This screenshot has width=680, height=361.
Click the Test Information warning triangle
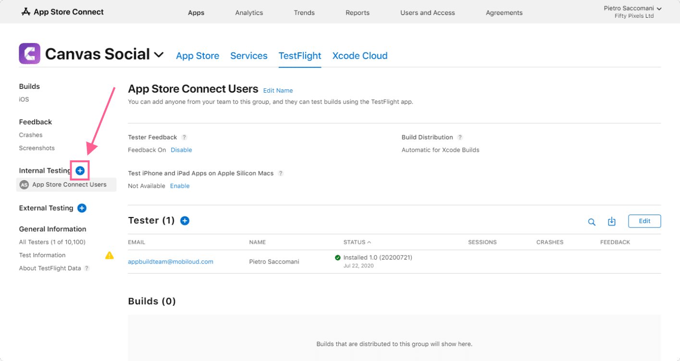point(110,255)
